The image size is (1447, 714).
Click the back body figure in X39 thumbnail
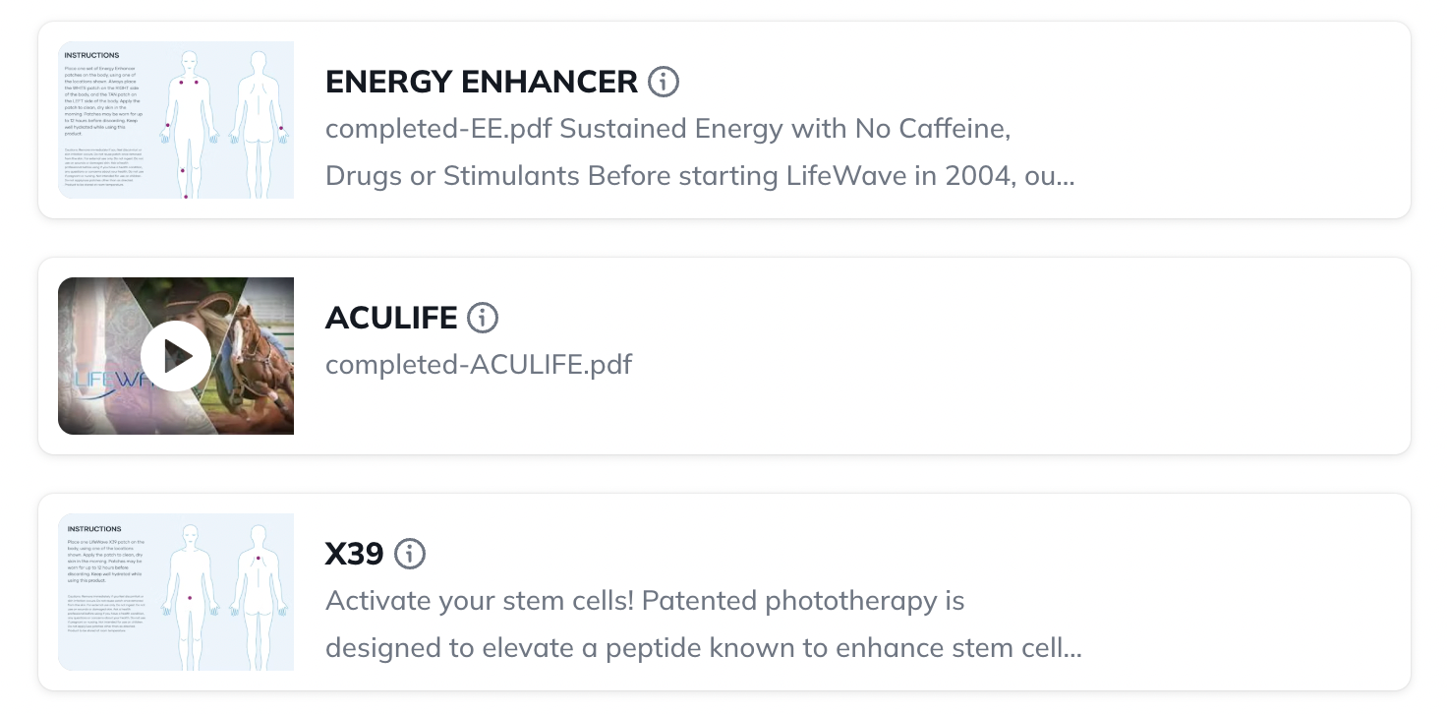pyautogui.click(x=260, y=592)
